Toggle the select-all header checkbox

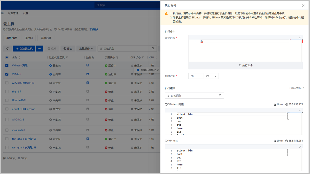(x=7, y=57)
